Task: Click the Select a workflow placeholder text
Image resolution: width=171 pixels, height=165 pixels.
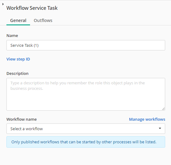Action: coord(26,129)
